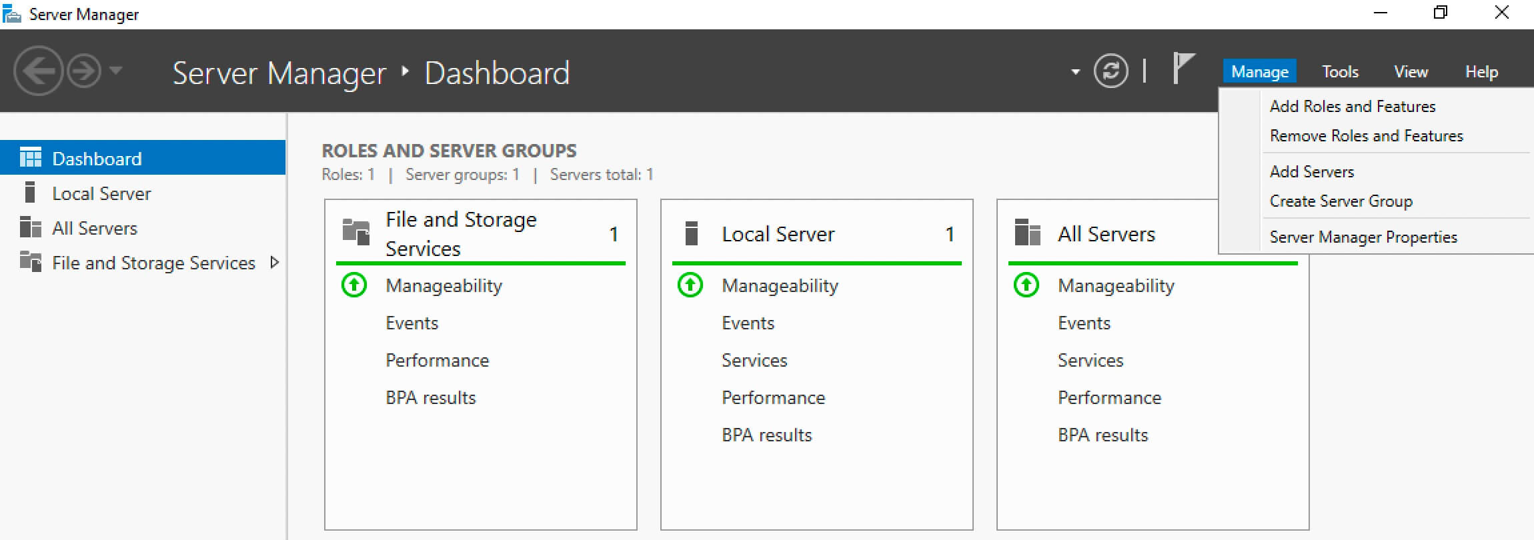
Task: Minimize the Server Manager window
Action: click(1381, 13)
